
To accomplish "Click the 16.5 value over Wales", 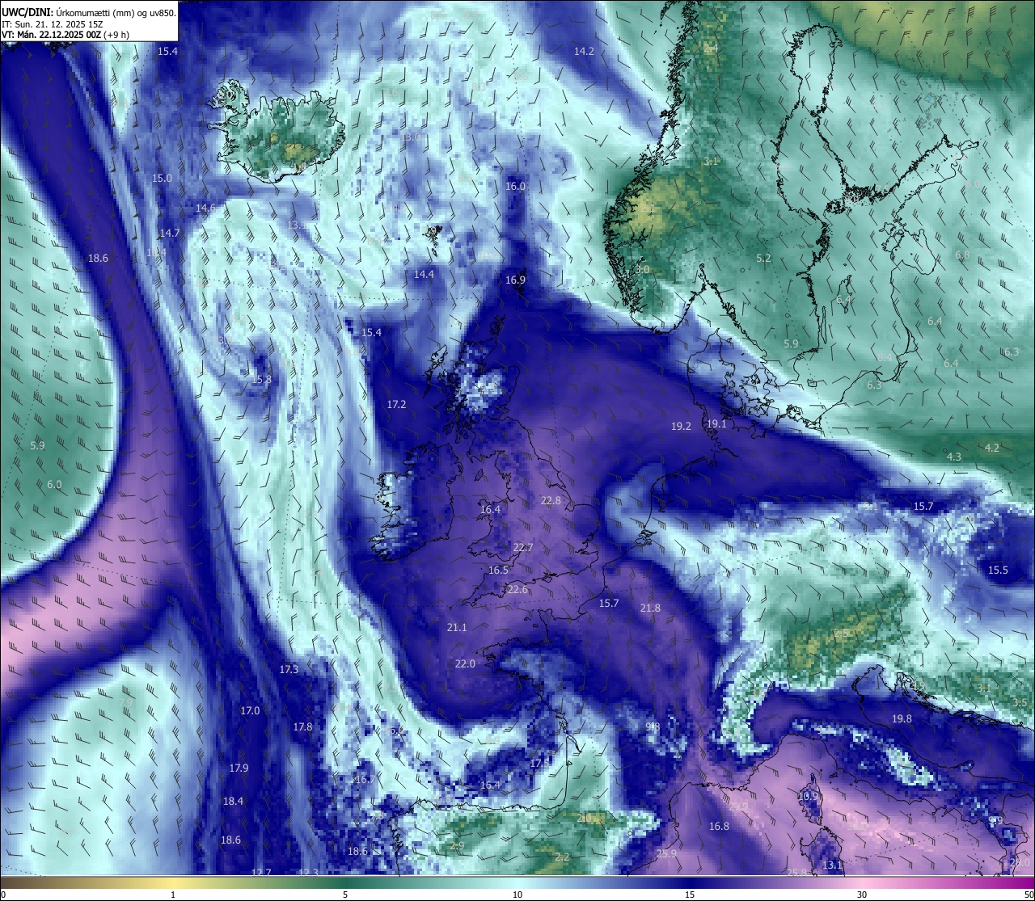I will tap(498, 570).
